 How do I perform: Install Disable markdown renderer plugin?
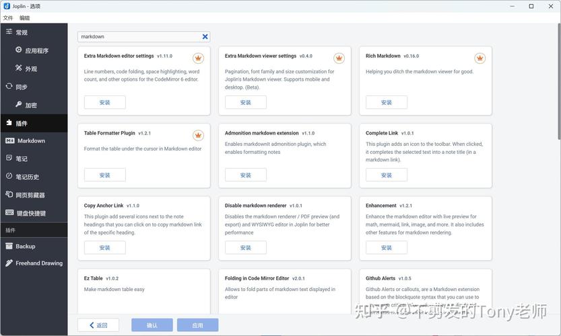pos(245,247)
